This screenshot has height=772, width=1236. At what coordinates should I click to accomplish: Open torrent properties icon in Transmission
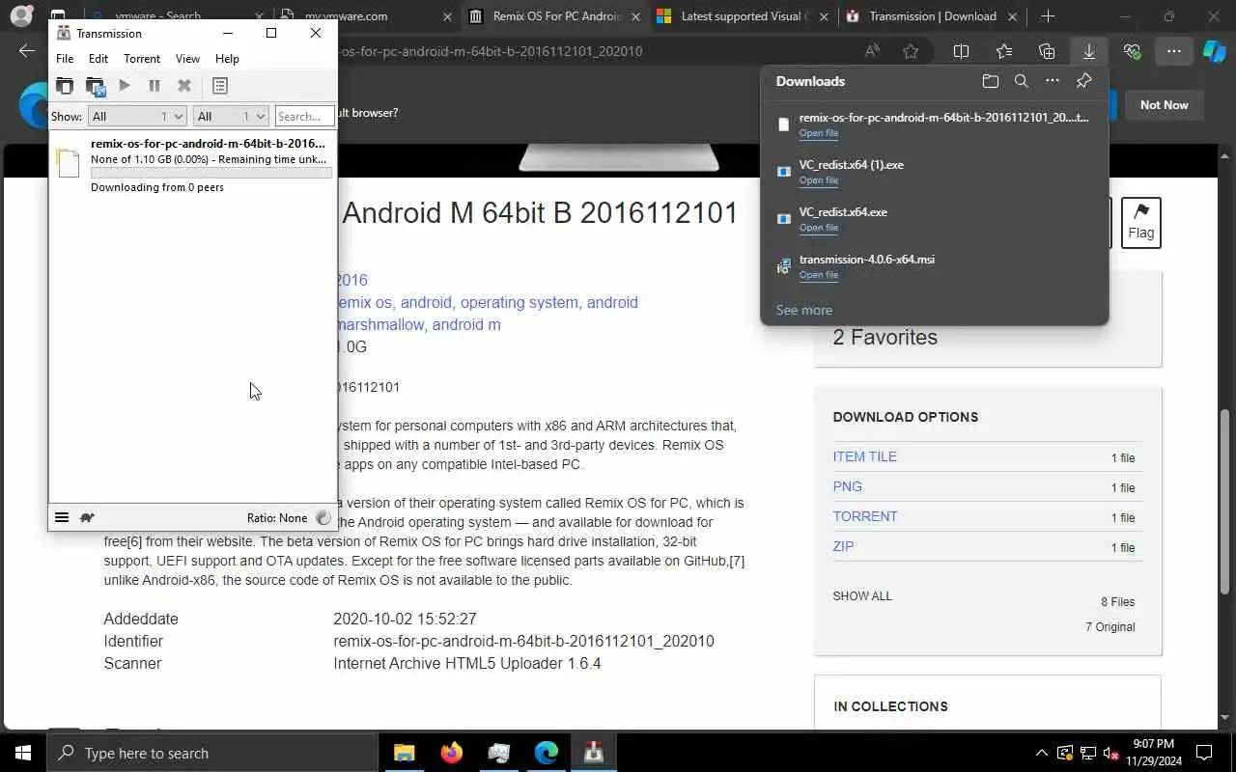[x=220, y=86]
